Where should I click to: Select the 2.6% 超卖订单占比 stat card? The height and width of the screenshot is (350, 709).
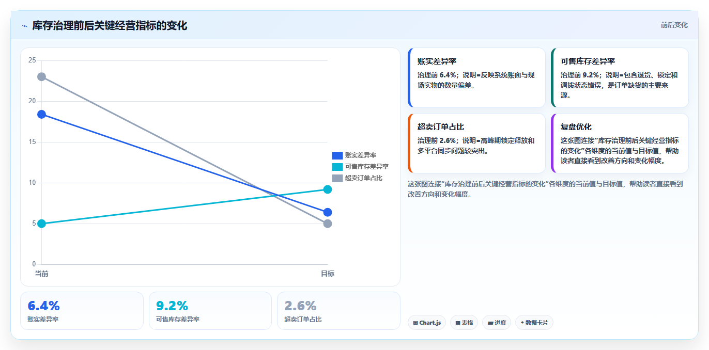(338, 311)
